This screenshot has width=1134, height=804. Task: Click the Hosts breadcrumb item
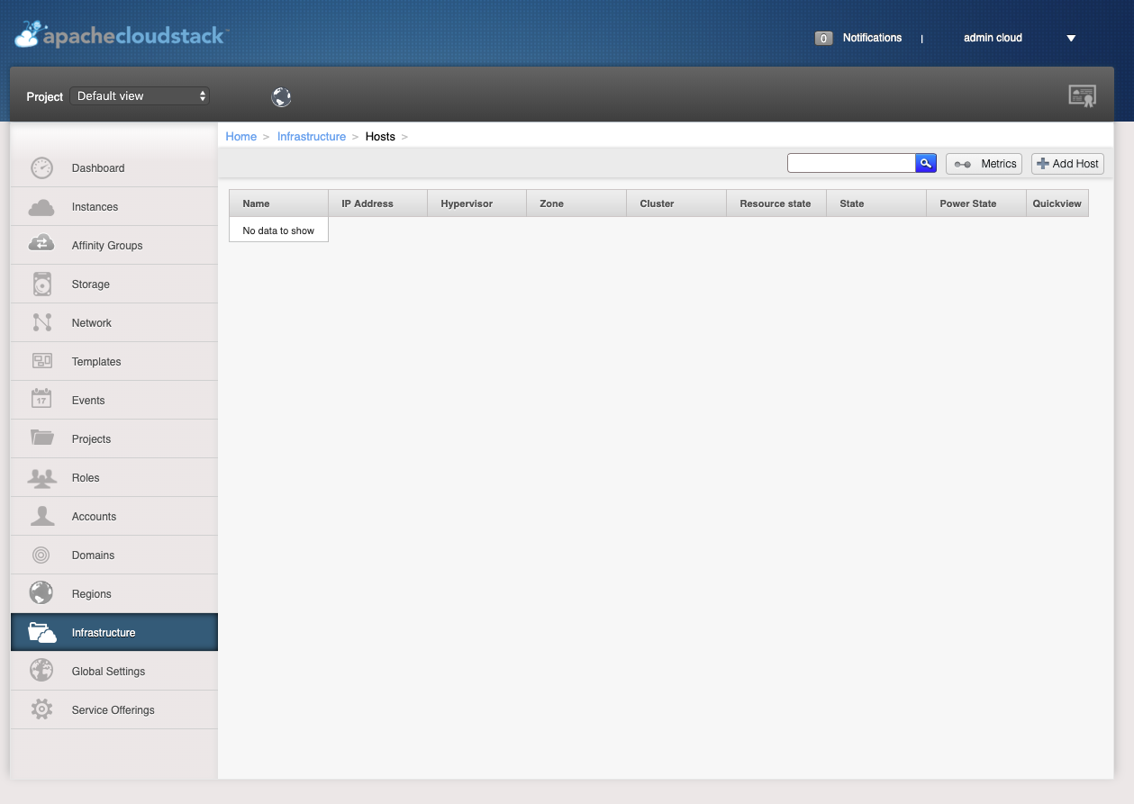pos(380,137)
